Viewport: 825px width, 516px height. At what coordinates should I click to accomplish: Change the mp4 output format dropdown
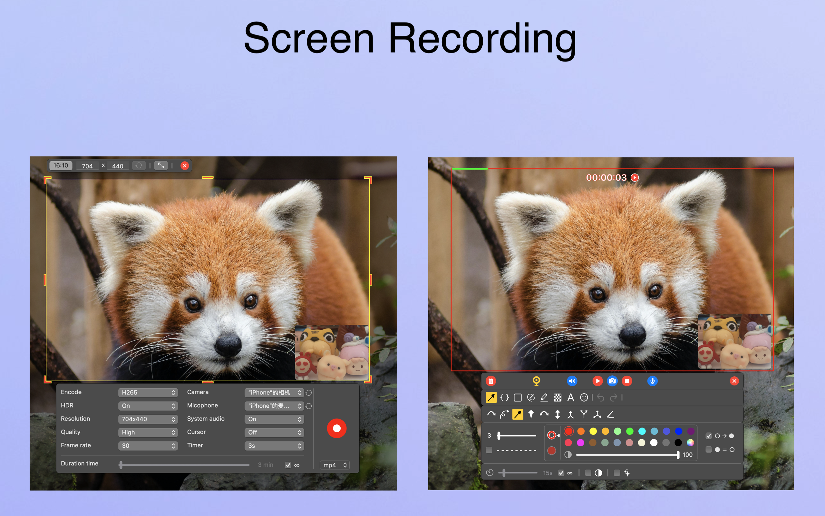[x=335, y=465]
